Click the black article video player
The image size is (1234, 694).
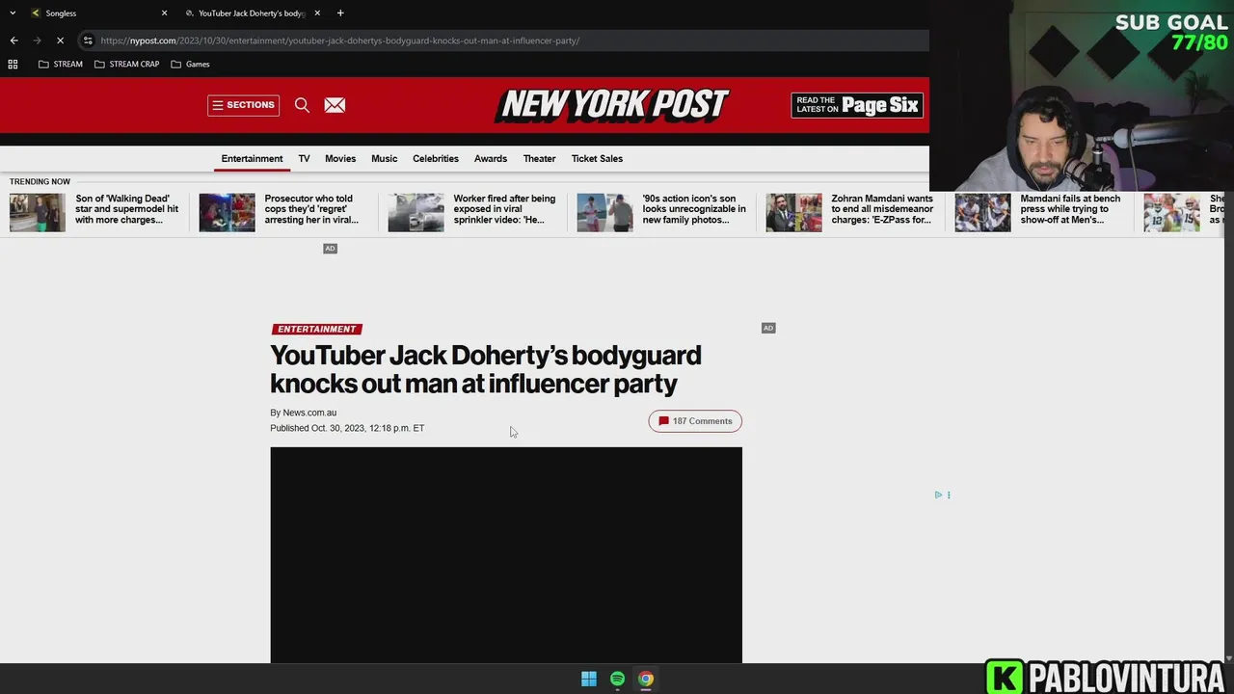coord(506,554)
